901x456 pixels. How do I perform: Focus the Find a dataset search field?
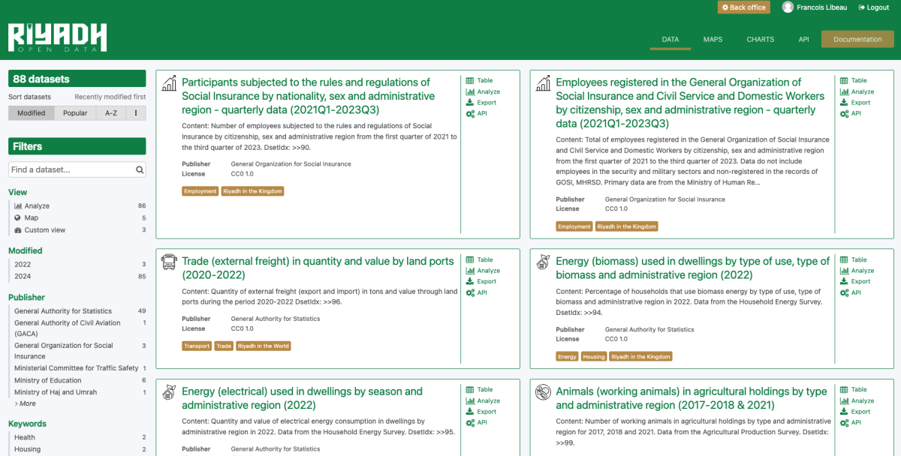tap(71, 170)
